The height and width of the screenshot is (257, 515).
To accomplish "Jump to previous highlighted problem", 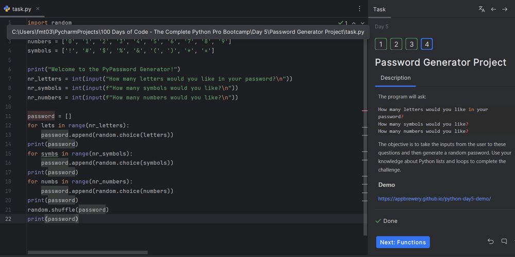I will [x=354, y=23].
